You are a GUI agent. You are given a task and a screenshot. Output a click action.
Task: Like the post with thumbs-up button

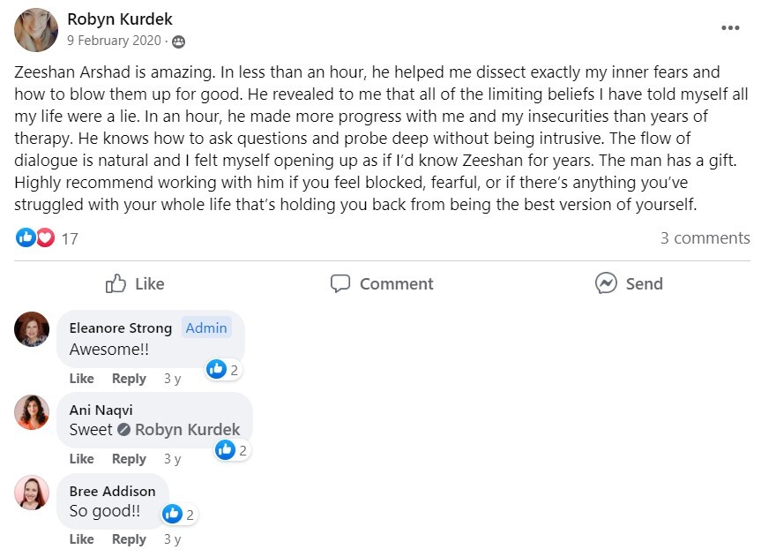coord(135,283)
